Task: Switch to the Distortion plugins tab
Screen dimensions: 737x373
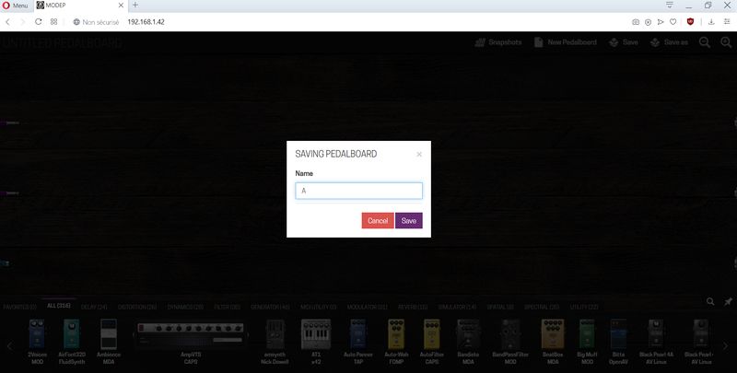Action: (x=137, y=307)
